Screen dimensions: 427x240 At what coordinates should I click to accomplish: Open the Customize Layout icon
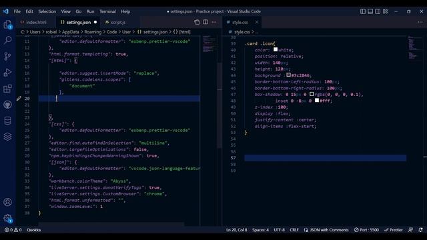pyautogui.click(x=386, y=11)
